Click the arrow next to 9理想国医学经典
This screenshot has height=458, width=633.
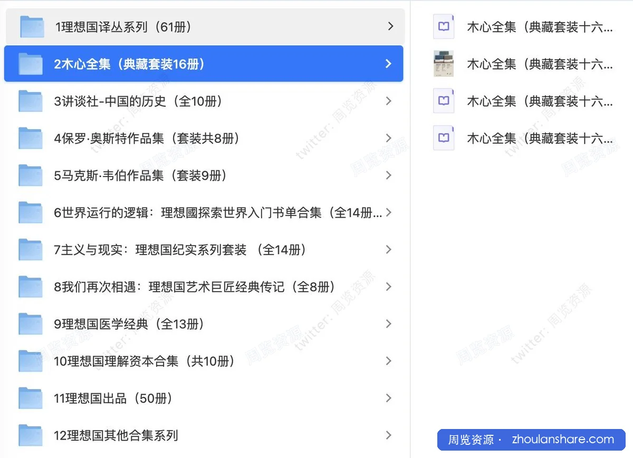click(x=389, y=324)
